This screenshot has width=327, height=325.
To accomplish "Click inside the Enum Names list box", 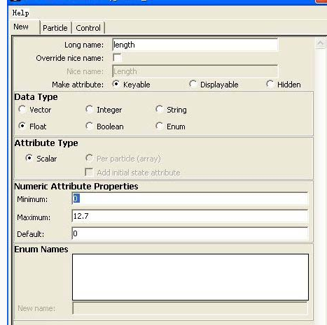I will coord(190,277).
